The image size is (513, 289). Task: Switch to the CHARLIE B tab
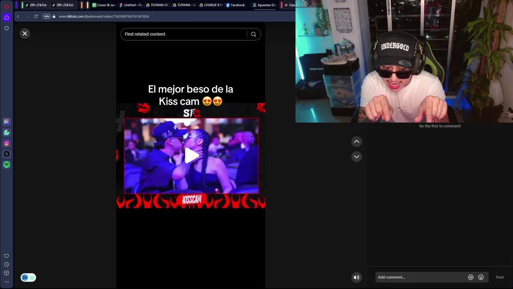(211, 5)
